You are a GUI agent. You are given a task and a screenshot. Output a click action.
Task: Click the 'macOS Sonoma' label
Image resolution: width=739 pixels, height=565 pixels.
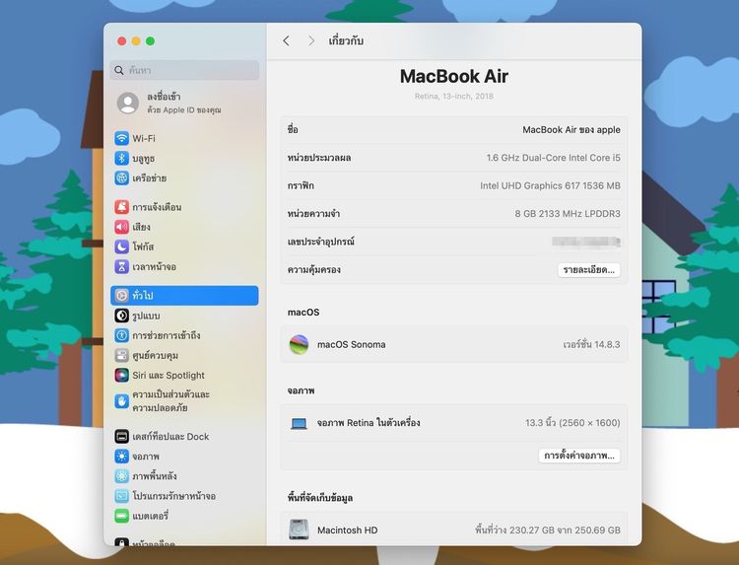pos(351,344)
